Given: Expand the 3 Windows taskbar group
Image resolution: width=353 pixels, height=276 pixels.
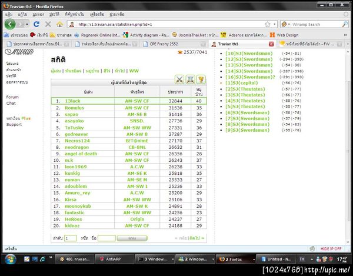Looking at the screenshot, I should point(172,259).
